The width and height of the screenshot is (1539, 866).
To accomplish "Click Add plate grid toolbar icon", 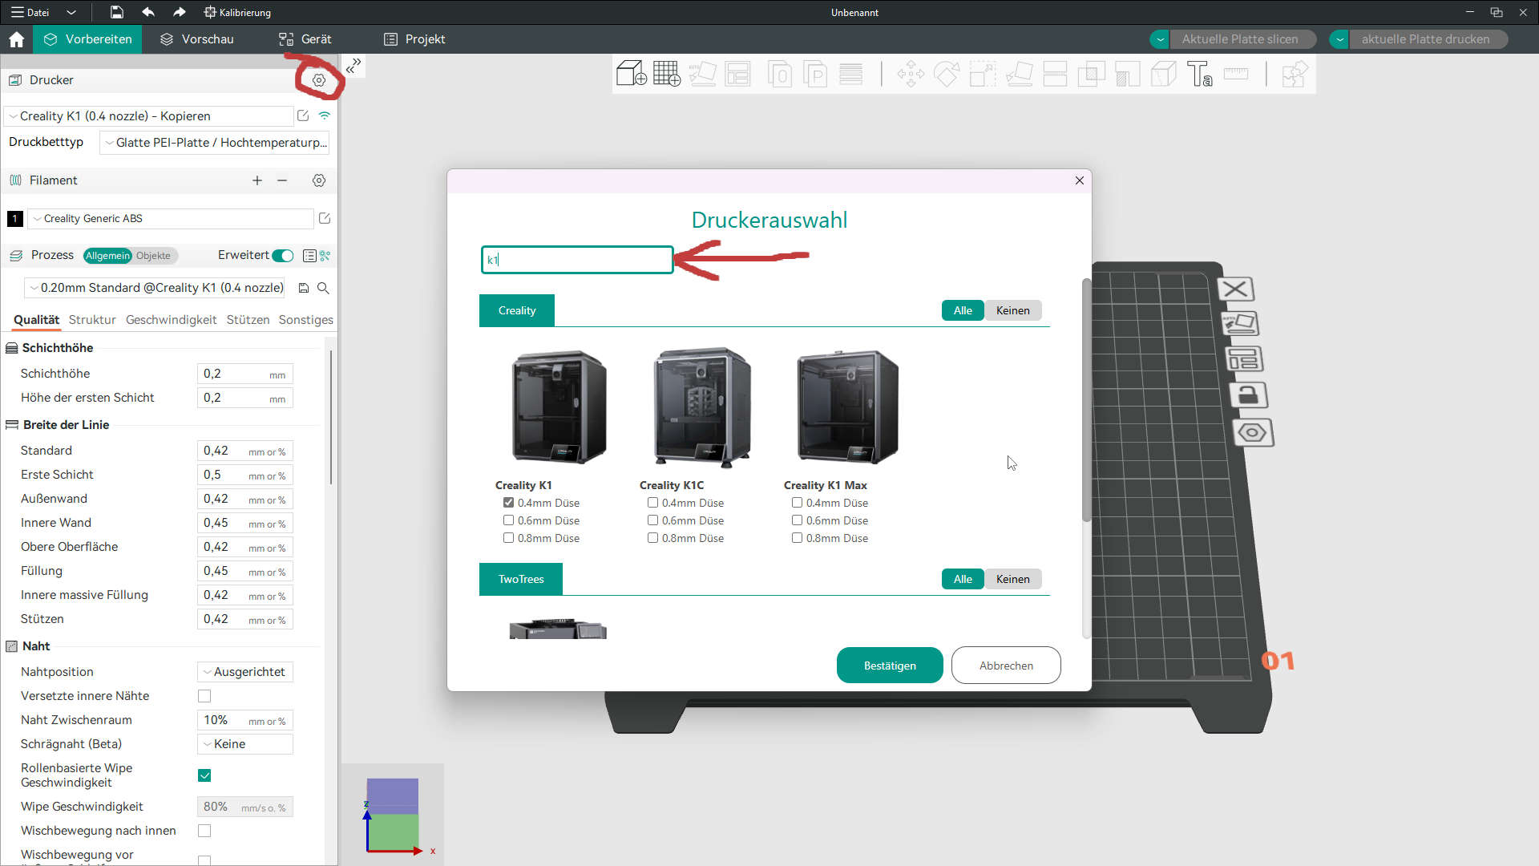I will tap(667, 74).
